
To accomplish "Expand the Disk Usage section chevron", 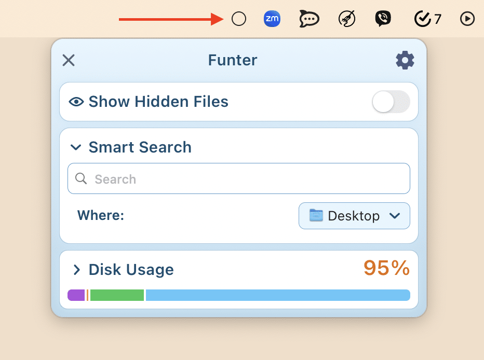I will (x=76, y=270).
